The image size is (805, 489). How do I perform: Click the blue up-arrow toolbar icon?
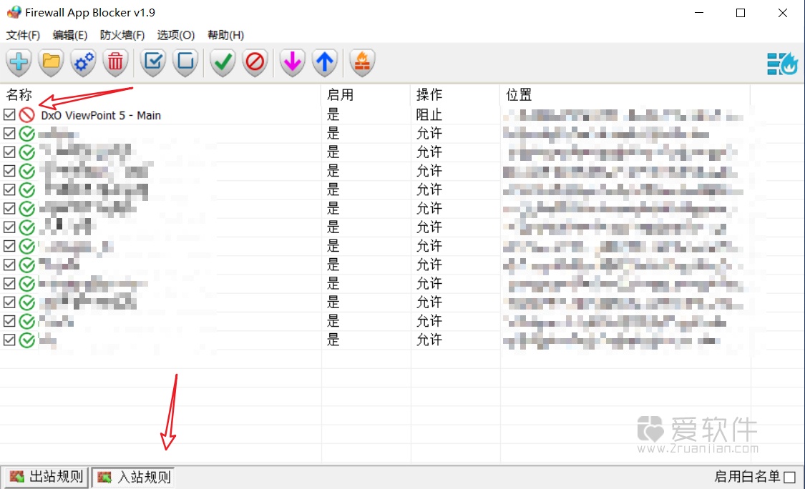324,62
